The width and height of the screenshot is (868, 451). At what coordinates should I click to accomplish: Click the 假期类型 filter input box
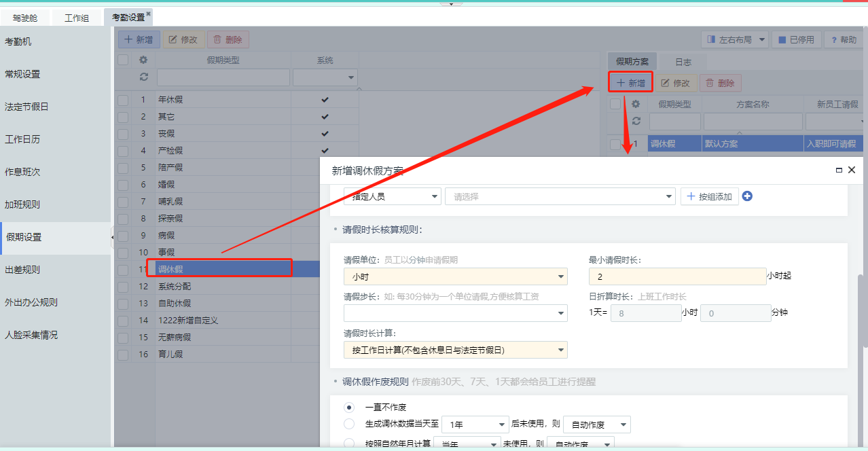click(x=223, y=77)
